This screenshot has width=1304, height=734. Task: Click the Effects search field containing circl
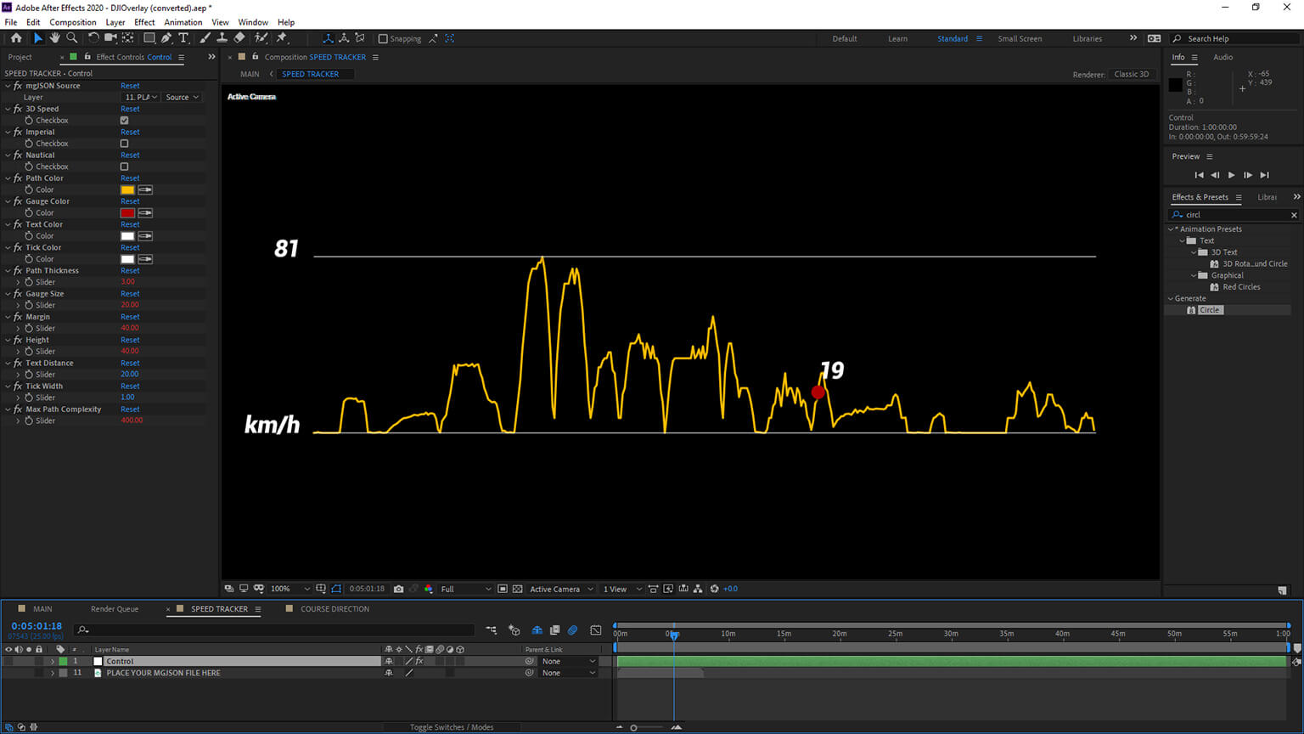pyautogui.click(x=1234, y=215)
